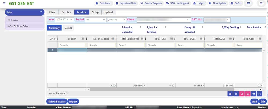268x109 pixels.
Task: Open the Year 2020-2021 dropdown
Action: [x=64, y=20]
